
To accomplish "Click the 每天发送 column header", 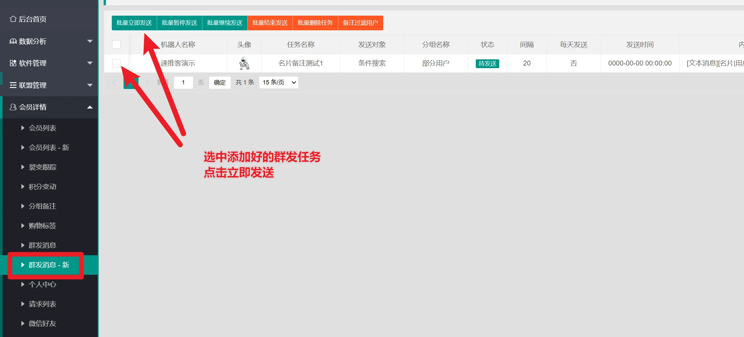I will pos(574,45).
